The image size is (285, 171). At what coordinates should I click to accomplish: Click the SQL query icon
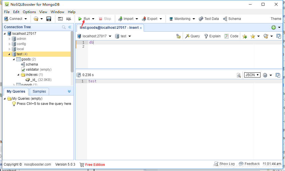[x=68, y=19]
